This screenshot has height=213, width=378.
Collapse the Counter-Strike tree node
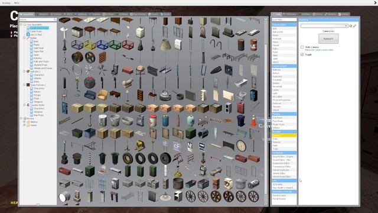pos(24,105)
